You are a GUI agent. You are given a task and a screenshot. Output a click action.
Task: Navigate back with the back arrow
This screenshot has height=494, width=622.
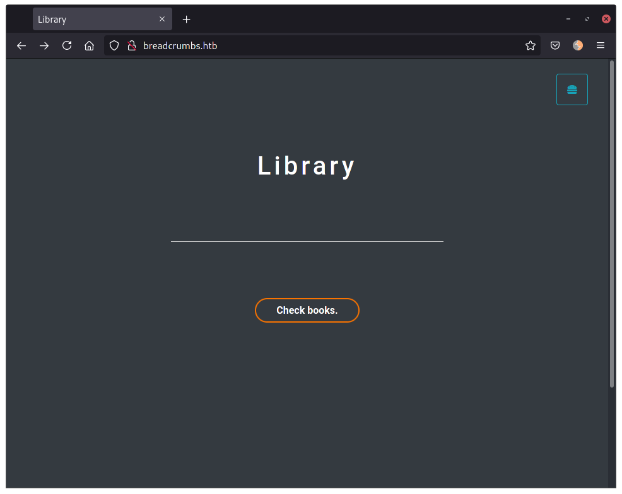pyautogui.click(x=21, y=45)
